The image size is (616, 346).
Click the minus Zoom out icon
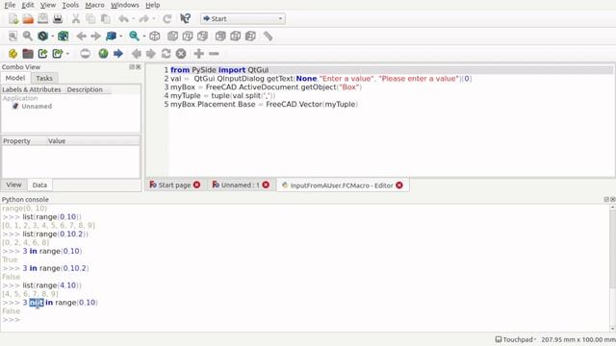(x=214, y=54)
